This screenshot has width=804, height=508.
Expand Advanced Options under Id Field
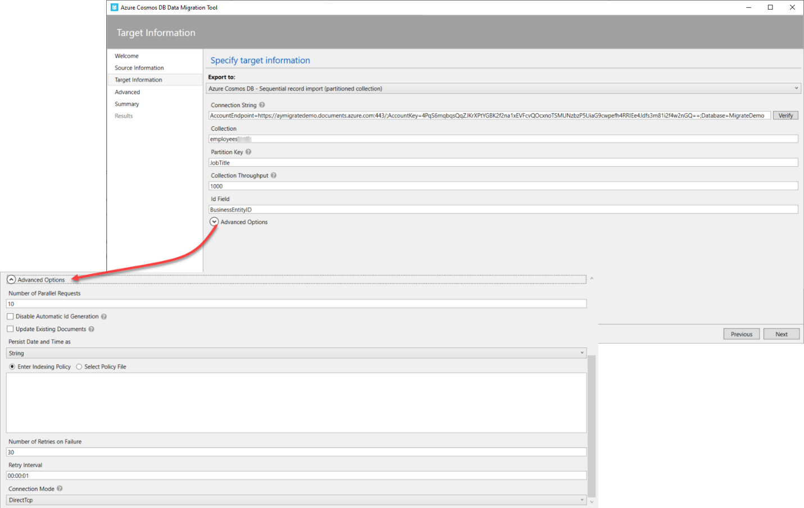214,222
